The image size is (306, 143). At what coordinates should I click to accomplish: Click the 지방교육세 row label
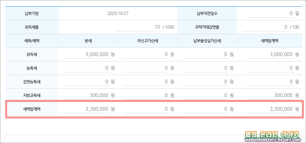tap(31, 95)
